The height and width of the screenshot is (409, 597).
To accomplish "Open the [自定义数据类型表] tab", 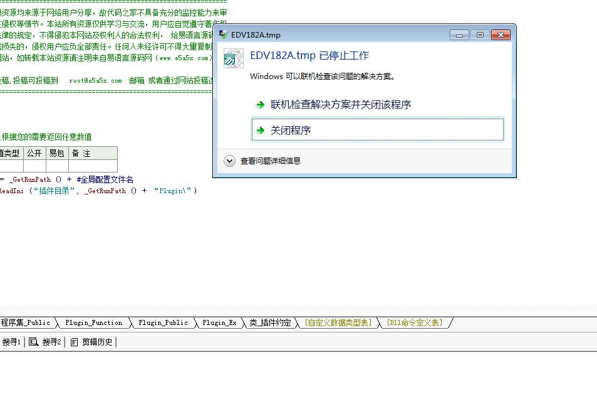I will 338,322.
